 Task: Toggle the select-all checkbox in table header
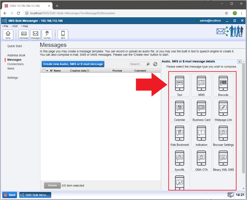tap(44, 71)
